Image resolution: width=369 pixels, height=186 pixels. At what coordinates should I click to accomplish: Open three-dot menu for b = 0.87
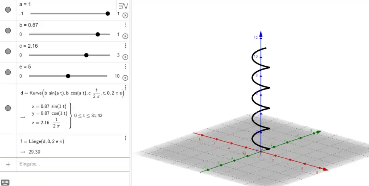[125, 25]
